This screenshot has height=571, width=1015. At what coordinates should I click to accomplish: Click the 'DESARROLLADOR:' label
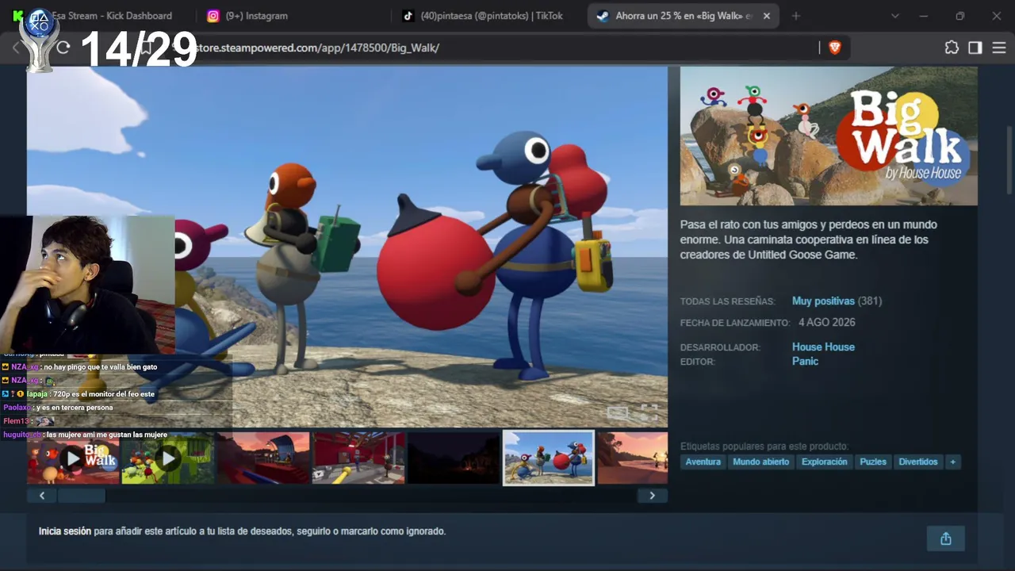pyautogui.click(x=720, y=347)
